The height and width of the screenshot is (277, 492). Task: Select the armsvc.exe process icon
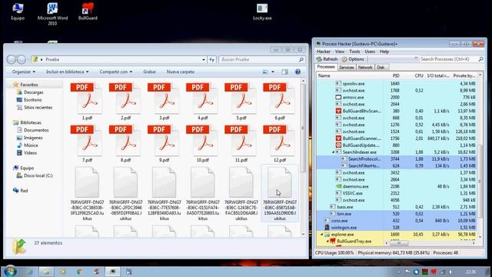tap(338, 98)
